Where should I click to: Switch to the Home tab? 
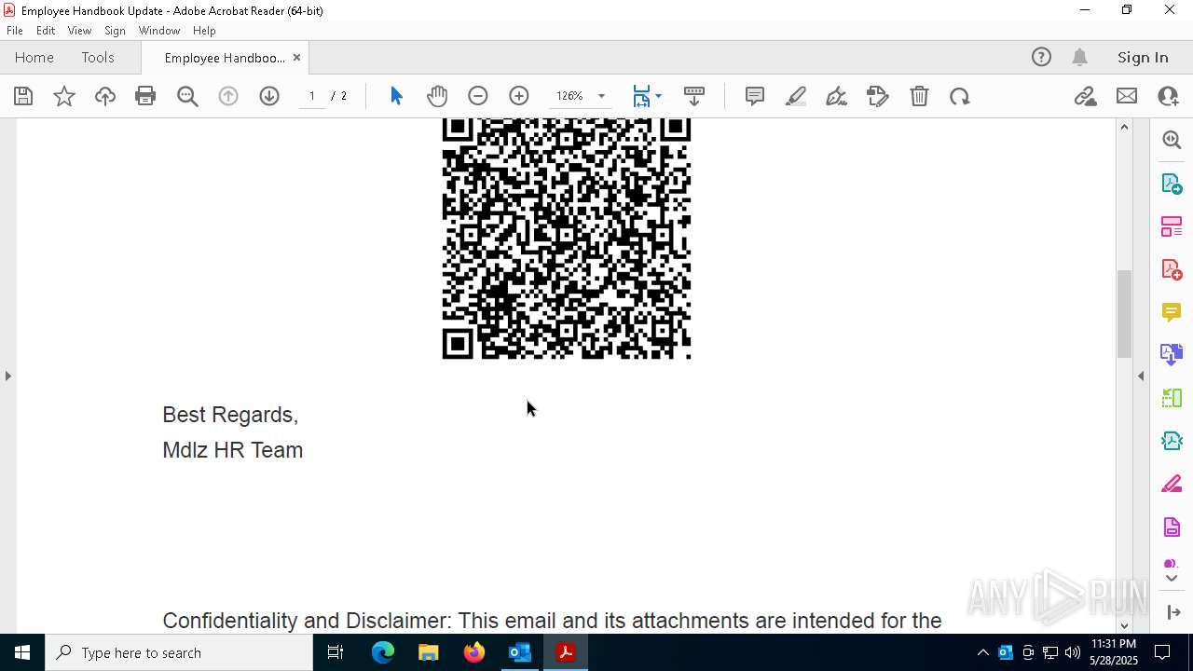click(34, 57)
